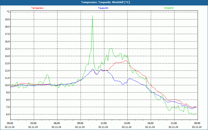This screenshot has height=130, width=208.
Task: Click the chart title bar text
Action: click(x=104, y=2)
